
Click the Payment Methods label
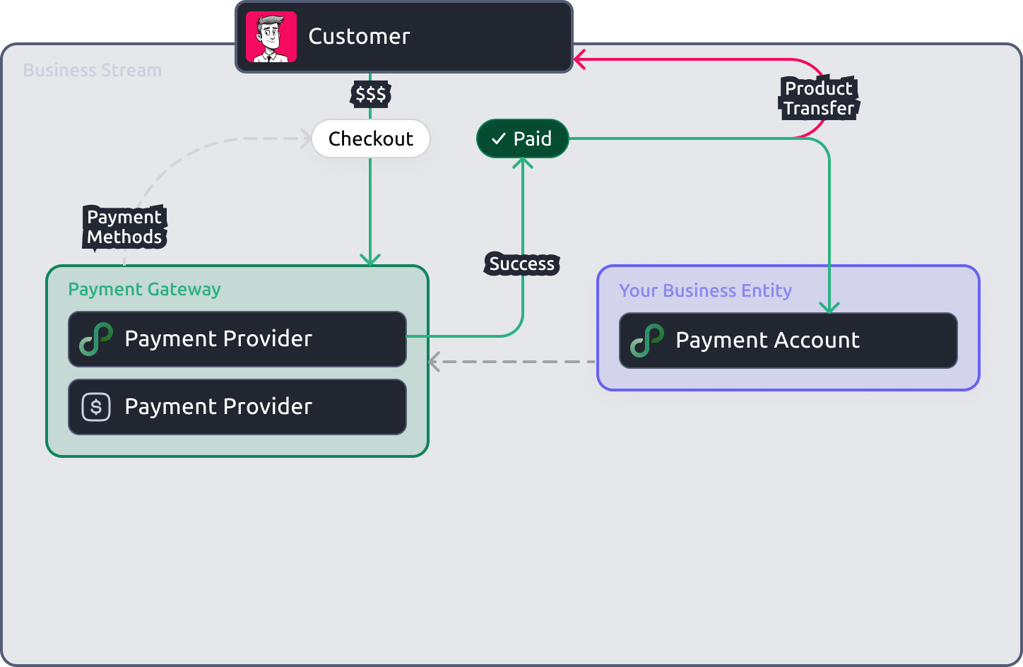pos(124,227)
